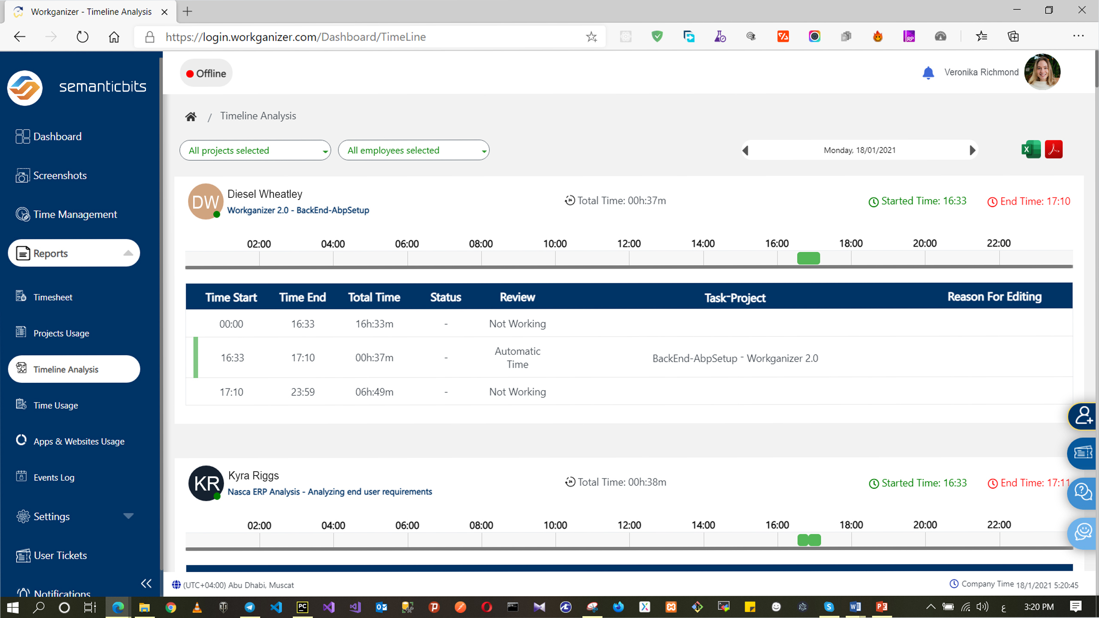Open the All projects selected dropdown
This screenshot has width=1099, height=618.
255,151
